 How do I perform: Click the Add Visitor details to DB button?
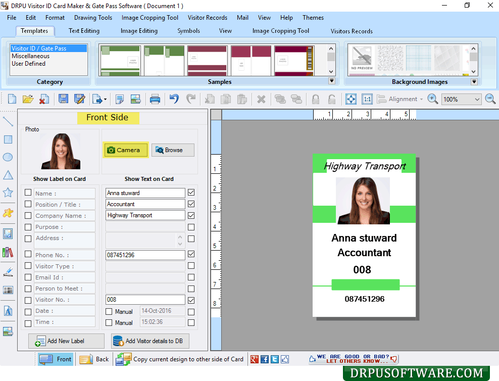[149, 341]
